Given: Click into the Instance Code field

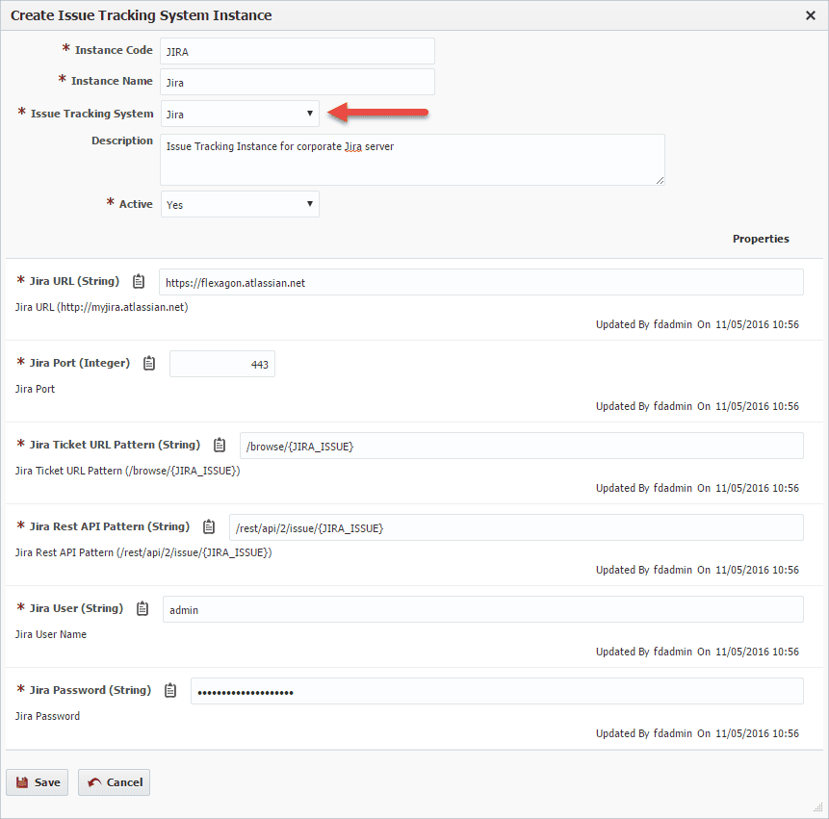Looking at the screenshot, I should coord(298,51).
